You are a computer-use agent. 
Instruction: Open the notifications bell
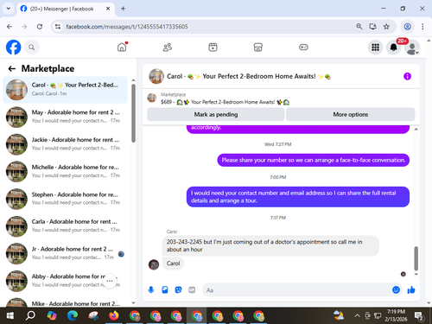(393, 48)
